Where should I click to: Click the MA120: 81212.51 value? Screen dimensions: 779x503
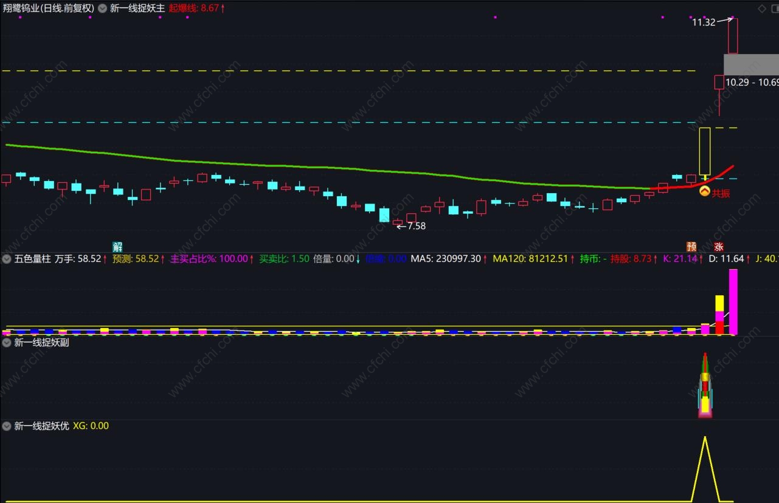[533, 259]
